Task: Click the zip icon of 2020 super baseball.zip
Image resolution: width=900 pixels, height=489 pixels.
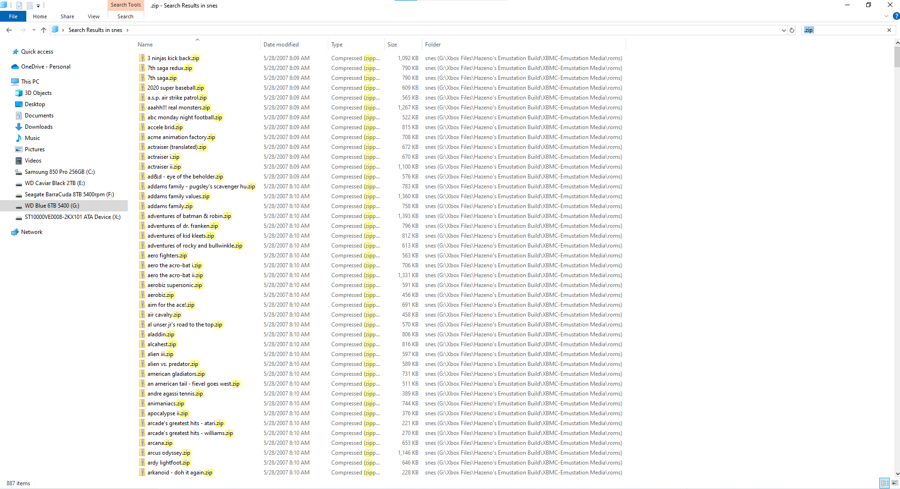Action: pyautogui.click(x=142, y=88)
